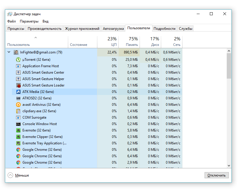241x192 pixels.
Task: Switch to the Производительность tab
Action: point(45,29)
